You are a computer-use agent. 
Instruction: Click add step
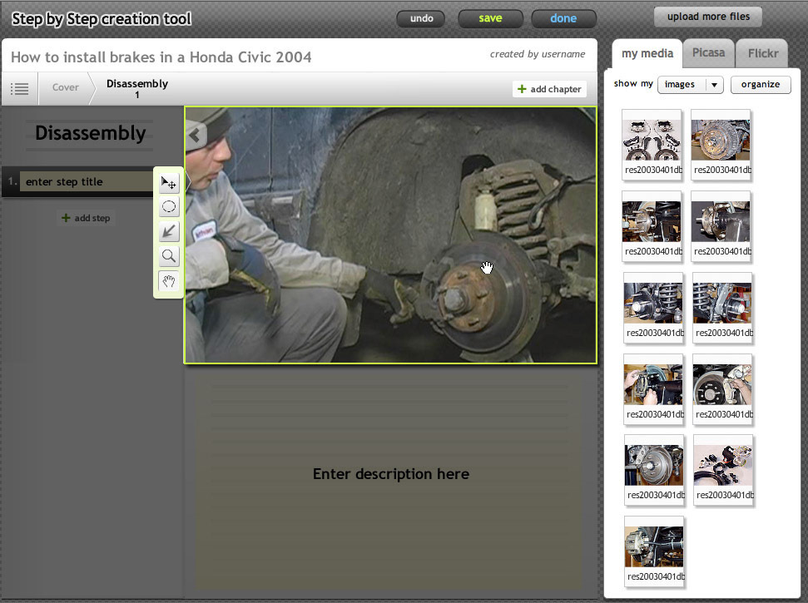pos(86,218)
